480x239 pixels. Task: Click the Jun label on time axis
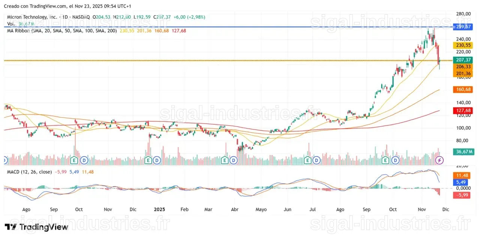(x=288, y=209)
